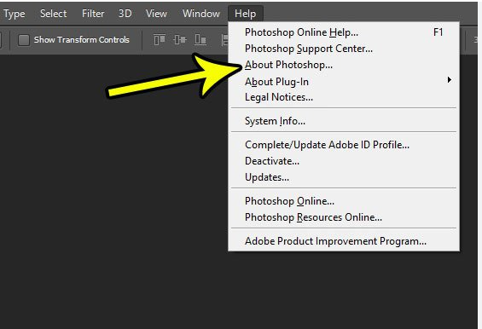Open Adobe Product Improvement Program
482x329 pixels.
[x=344, y=241]
